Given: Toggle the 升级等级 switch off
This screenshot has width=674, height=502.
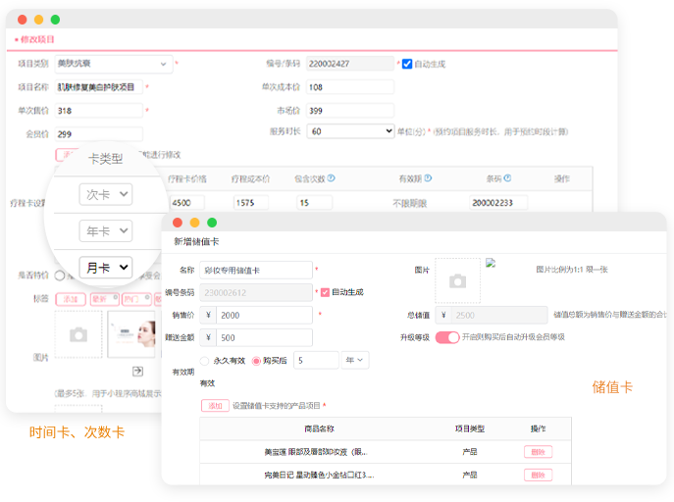Looking at the screenshot, I should point(447,337).
